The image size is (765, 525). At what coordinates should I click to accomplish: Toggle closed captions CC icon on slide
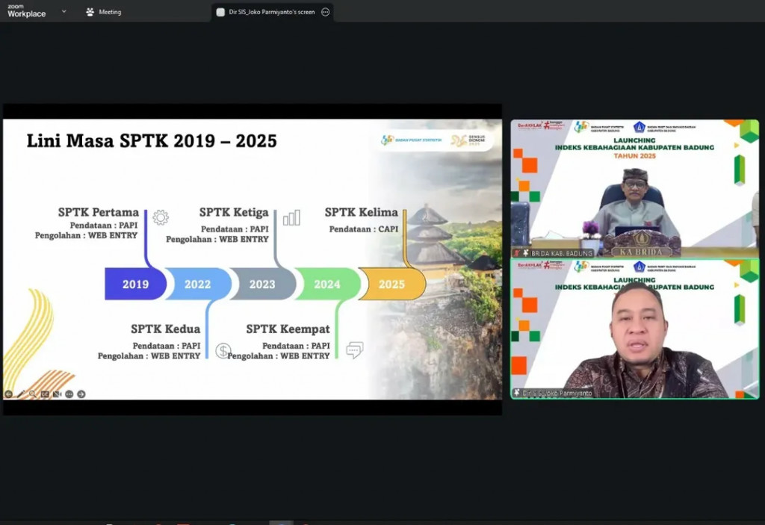point(45,394)
